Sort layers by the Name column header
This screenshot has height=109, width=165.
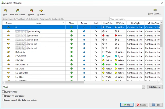[39, 23]
